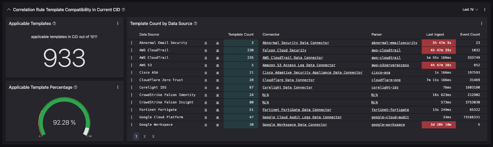Open the Last 7d time range dropdown
Viewport: 493px width, 147px height.
point(470,10)
